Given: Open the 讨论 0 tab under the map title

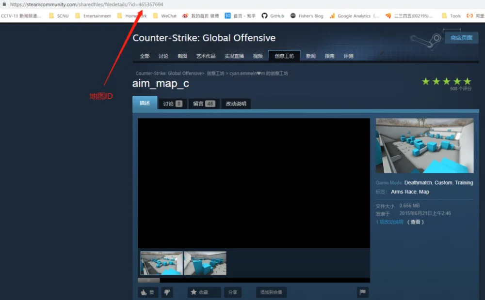Looking at the screenshot, I should (x=172, y=104).
